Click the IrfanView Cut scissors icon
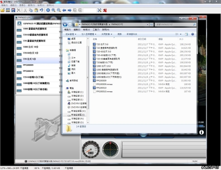 (25, 10)
